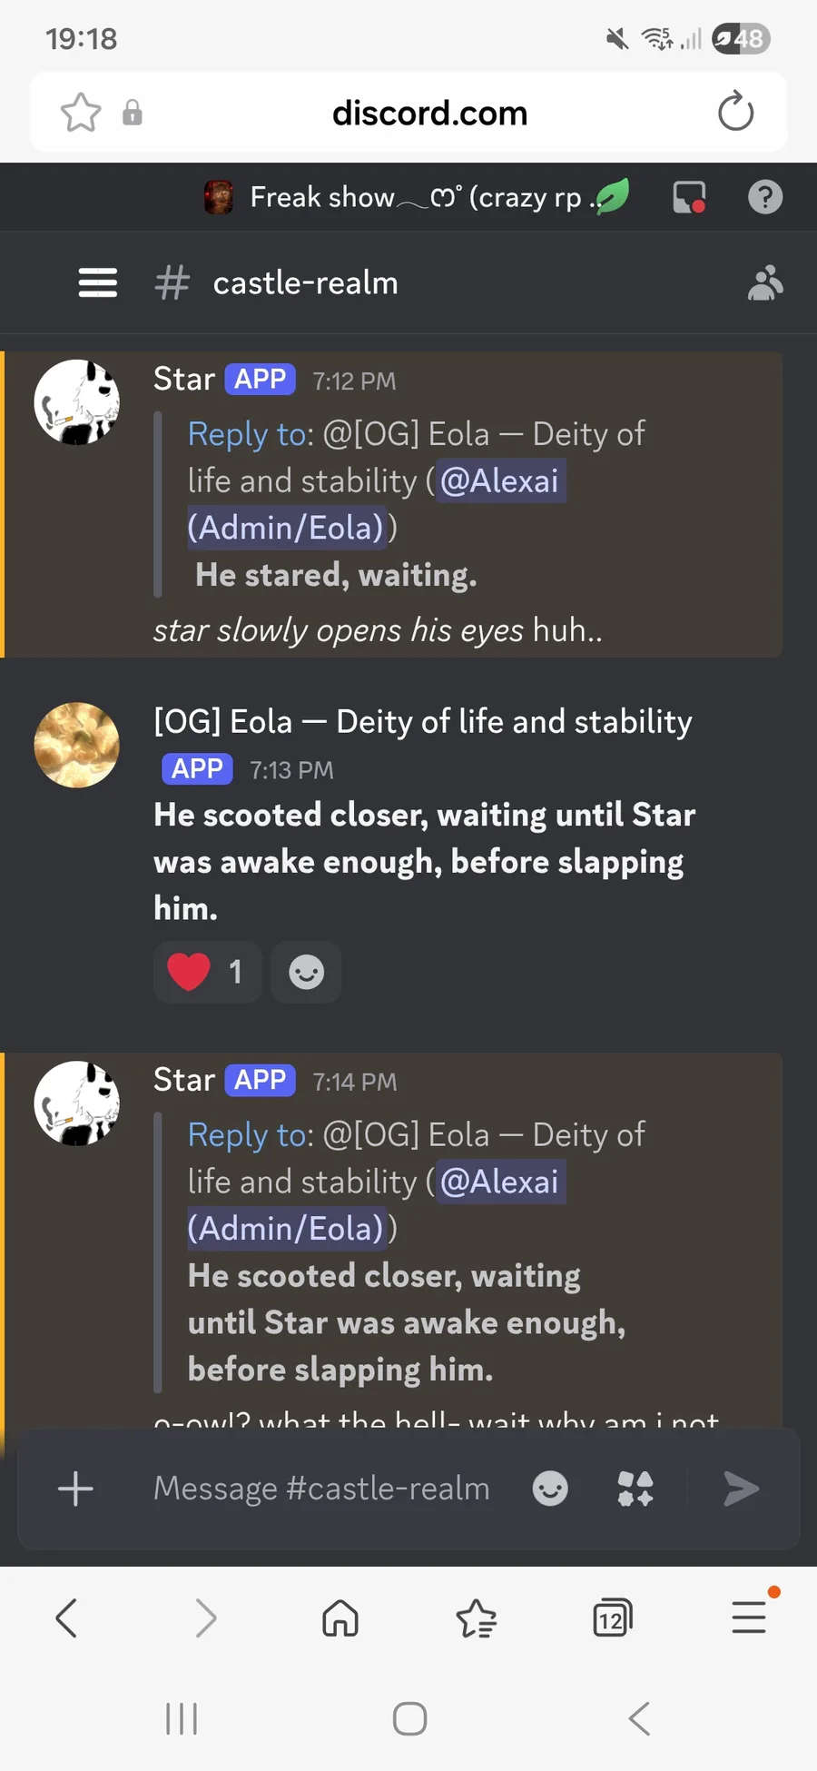This screenshot has width=817, height=1771.
Task: Click the first @Alexai (Admin/Eola) mention
Action: point(377,504)
